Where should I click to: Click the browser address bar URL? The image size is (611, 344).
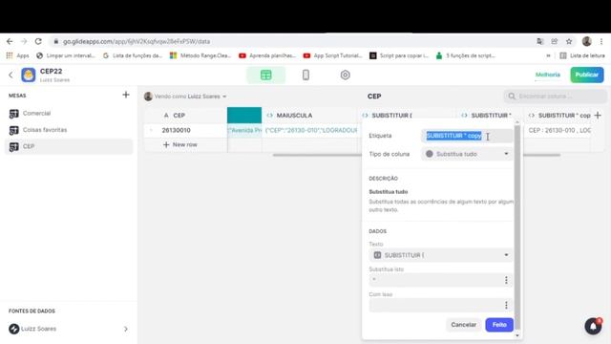tap(137, 41)
